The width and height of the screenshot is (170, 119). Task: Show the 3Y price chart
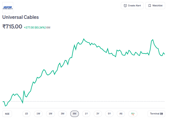coord(98,114)
